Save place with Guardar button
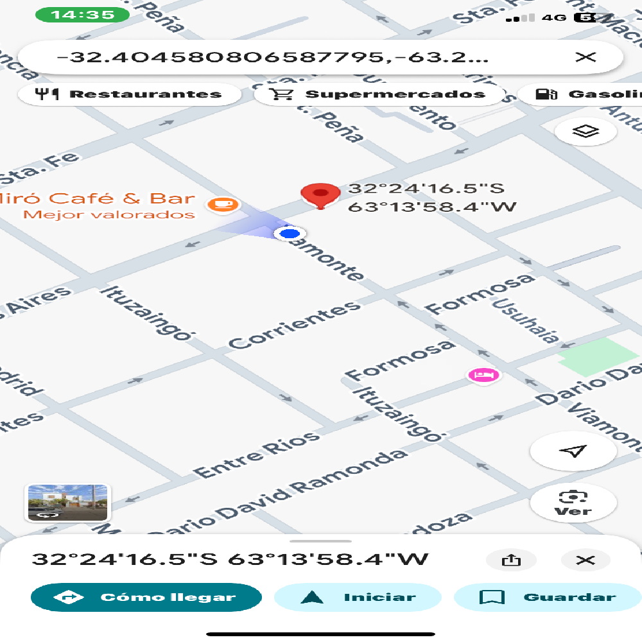 click(x=547, y=598)
